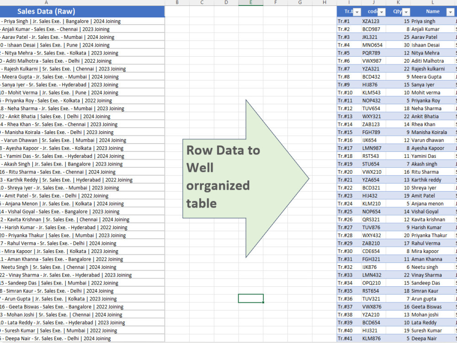Click code cell BCD987
The image size is (457, 343).
pyautogui.click(x=374, y=29)
